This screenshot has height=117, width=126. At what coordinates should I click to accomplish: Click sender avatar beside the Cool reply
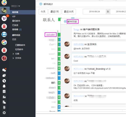coord(67,56)
